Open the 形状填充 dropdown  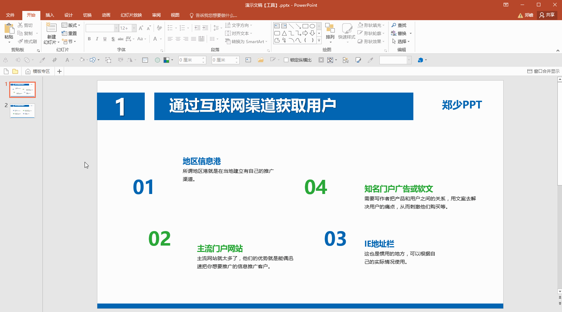tap(371, 25)
